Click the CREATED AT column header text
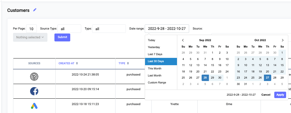 tap(66, 63)
